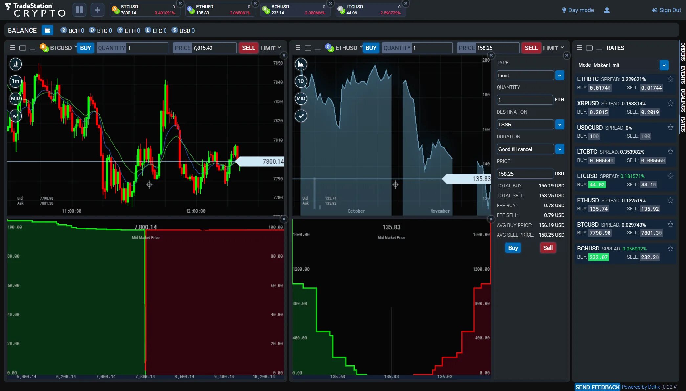686x391 pixels.
Task: Focus the order form USD price field
Action: click(525, 174)
